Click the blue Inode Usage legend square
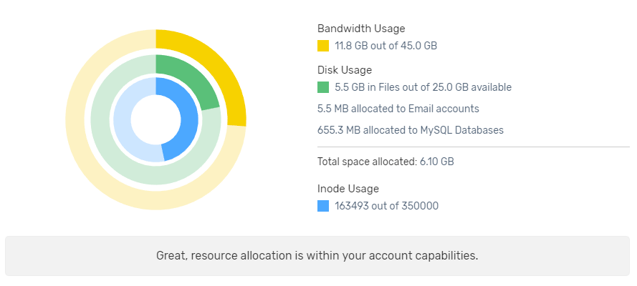 (x=323, y=206)
